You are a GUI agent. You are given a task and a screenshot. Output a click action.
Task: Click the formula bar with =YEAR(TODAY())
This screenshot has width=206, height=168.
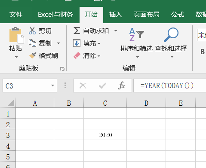[x=170, y=86]
